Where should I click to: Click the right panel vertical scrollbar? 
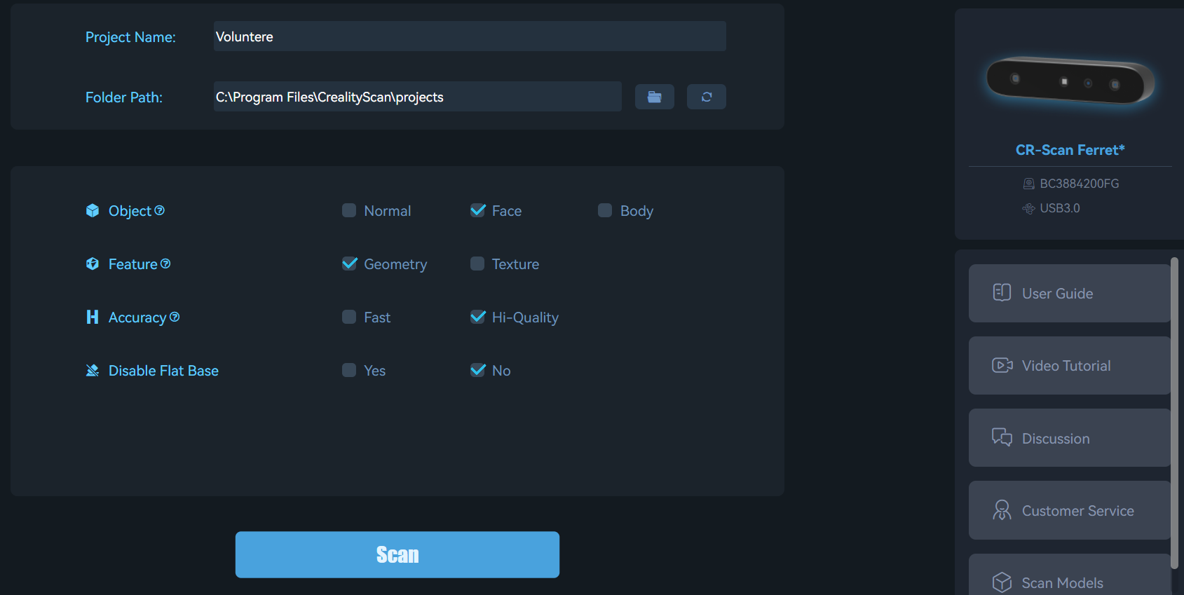tap(1175, 413)
